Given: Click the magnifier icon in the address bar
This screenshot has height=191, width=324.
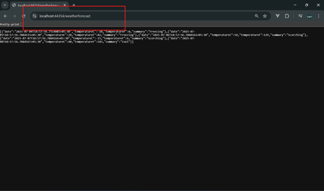Looking at the screenshot, I should 256,16.
